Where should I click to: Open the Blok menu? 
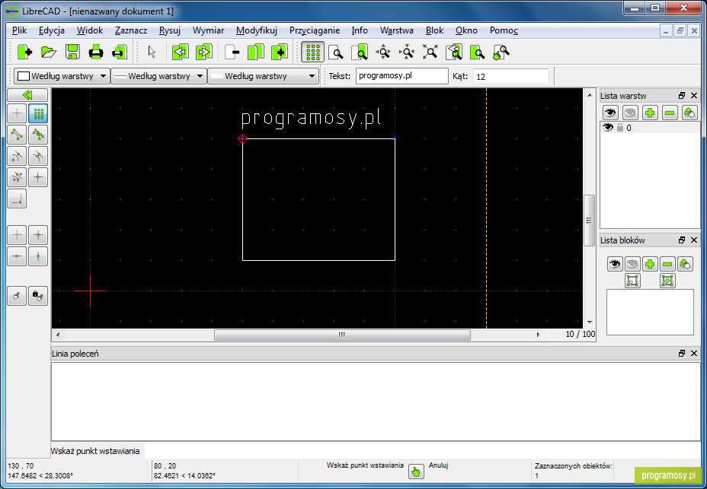pos(435,30)
